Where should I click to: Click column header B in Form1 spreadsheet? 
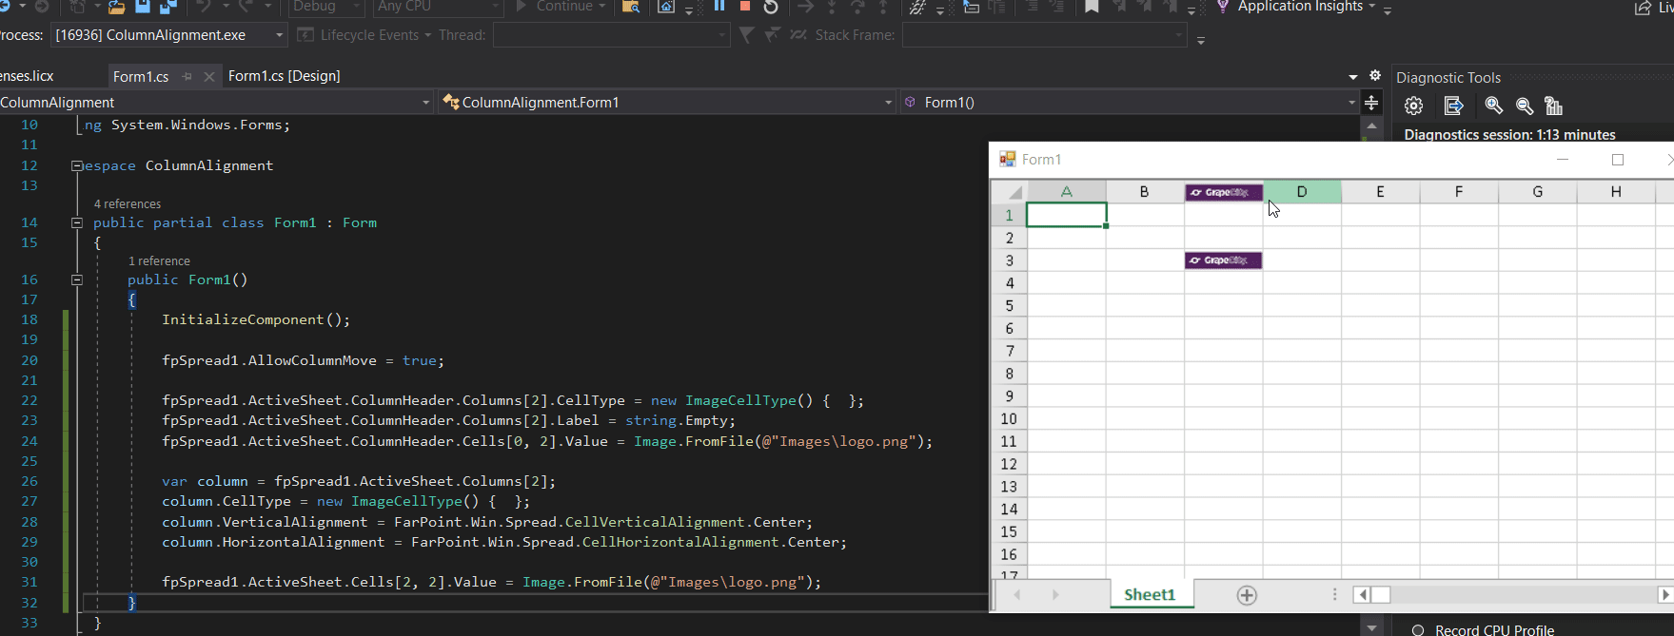pyautogui.click(x=1145, y=192)
